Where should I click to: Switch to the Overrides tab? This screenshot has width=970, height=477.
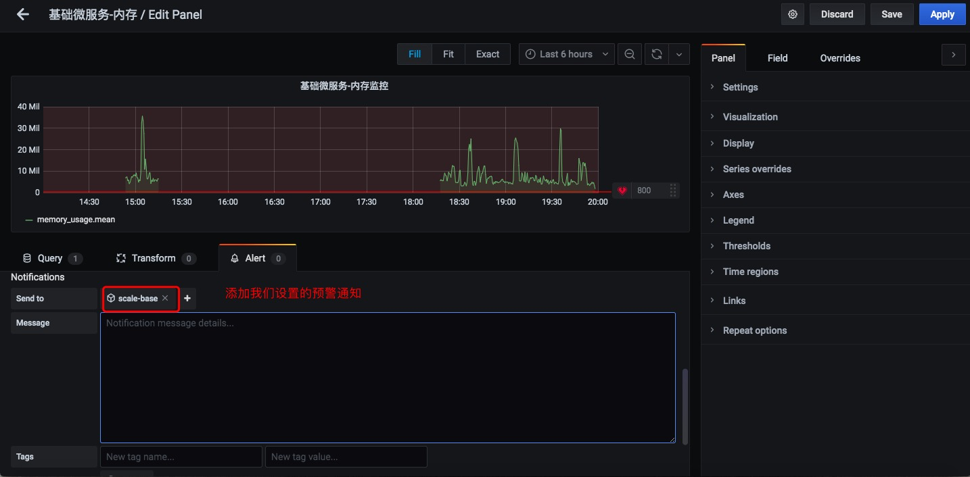pos(840,58)
